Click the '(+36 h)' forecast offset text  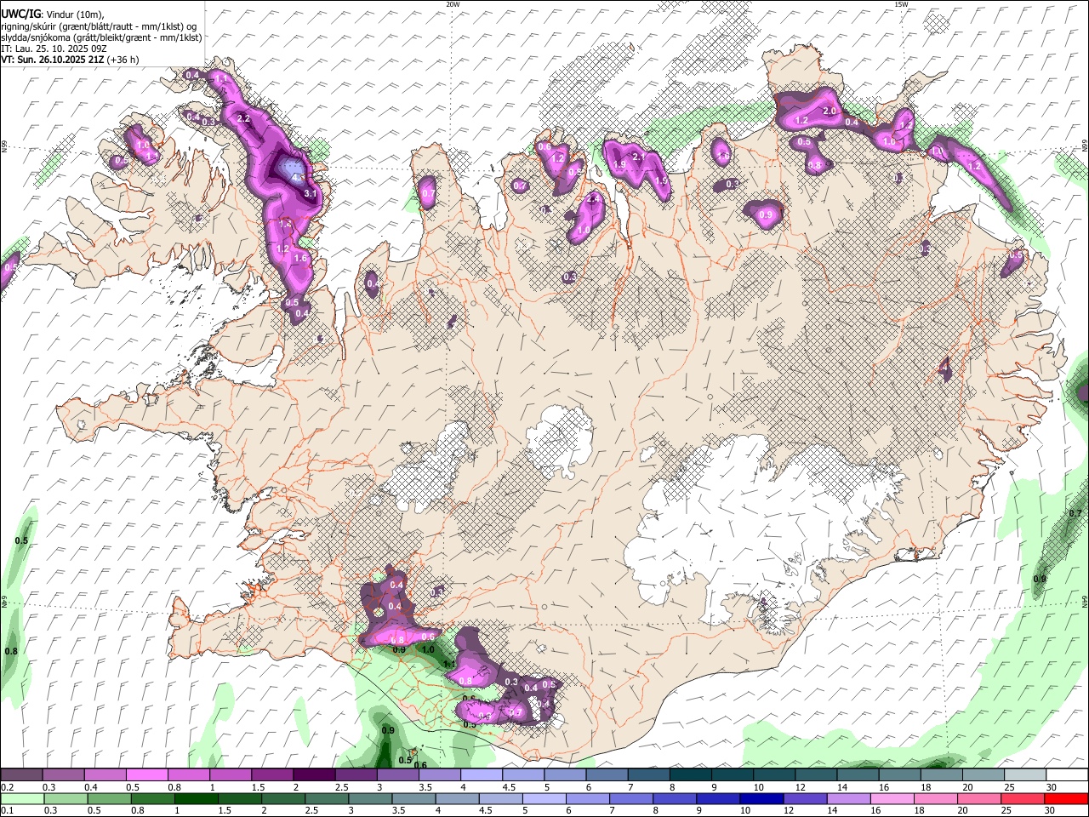pos(123,60)
